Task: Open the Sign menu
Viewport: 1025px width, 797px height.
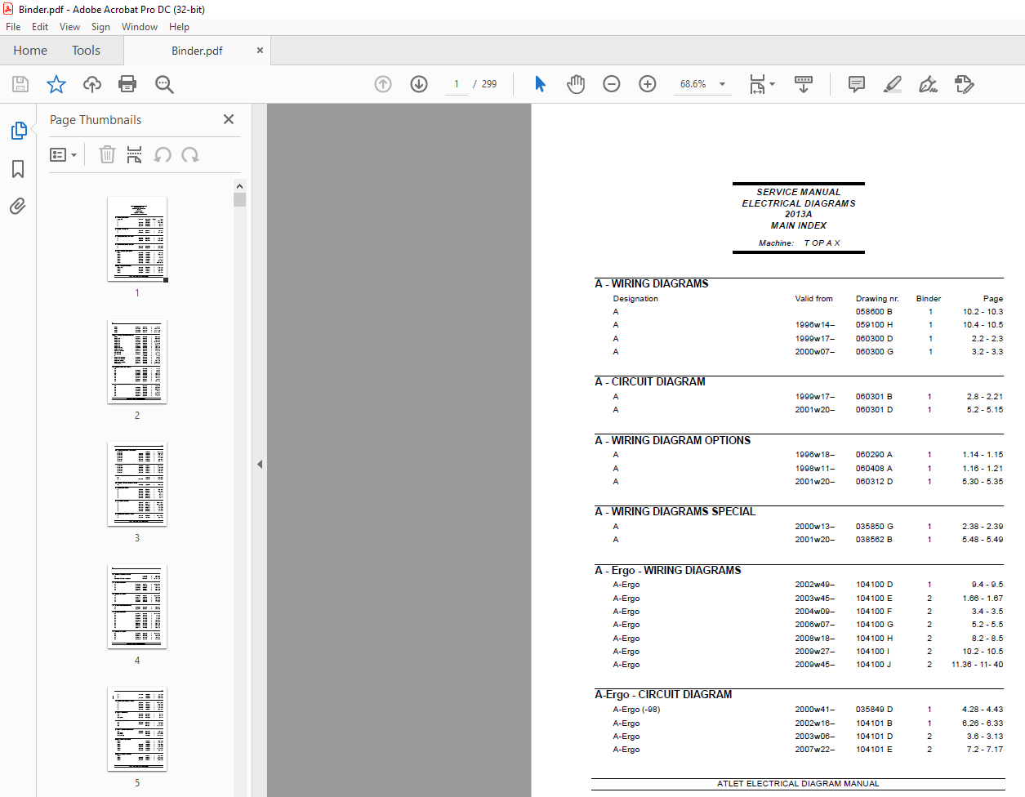Action: (100, 27)
